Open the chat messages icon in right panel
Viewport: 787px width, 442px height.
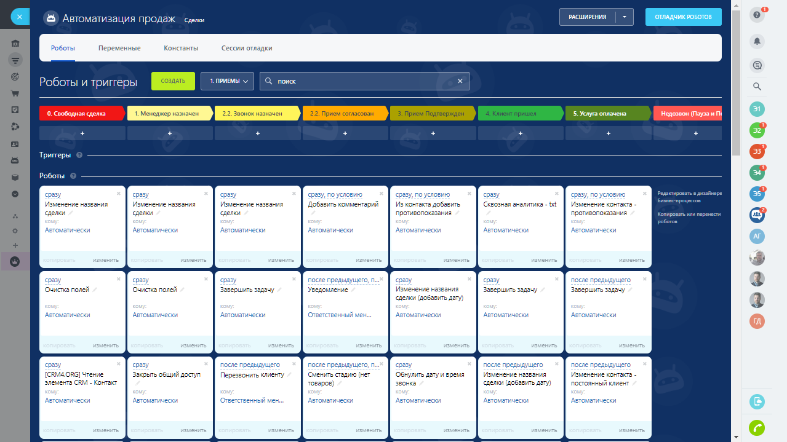pyautogui.click(x=757, y=65)
